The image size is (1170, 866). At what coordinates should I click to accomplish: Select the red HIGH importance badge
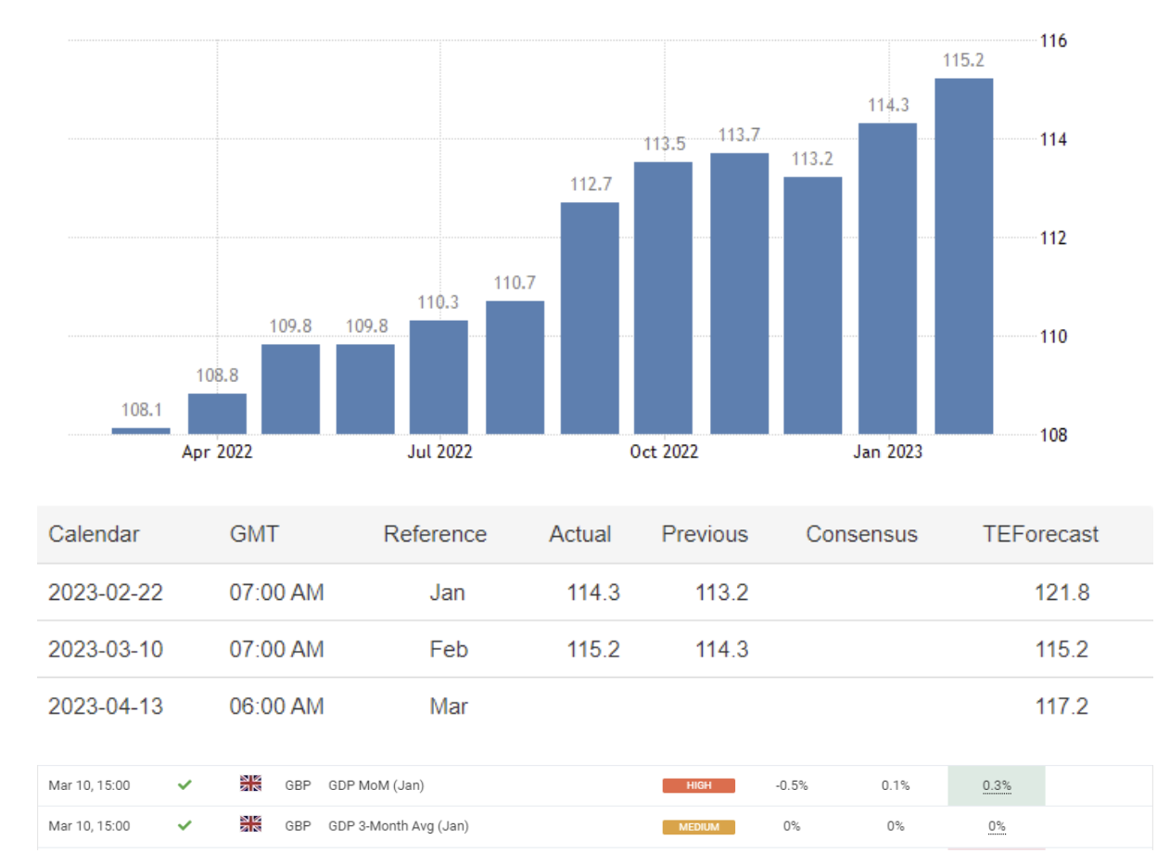(698, 785)
